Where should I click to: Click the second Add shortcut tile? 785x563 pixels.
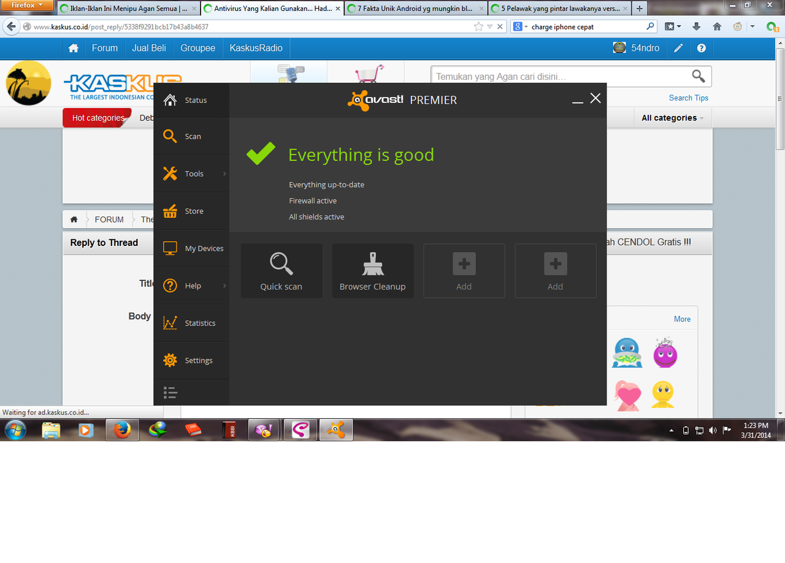point(556,271)
